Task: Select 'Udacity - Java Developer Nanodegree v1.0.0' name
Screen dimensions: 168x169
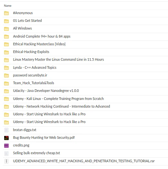Action: (x=46, y=91)
